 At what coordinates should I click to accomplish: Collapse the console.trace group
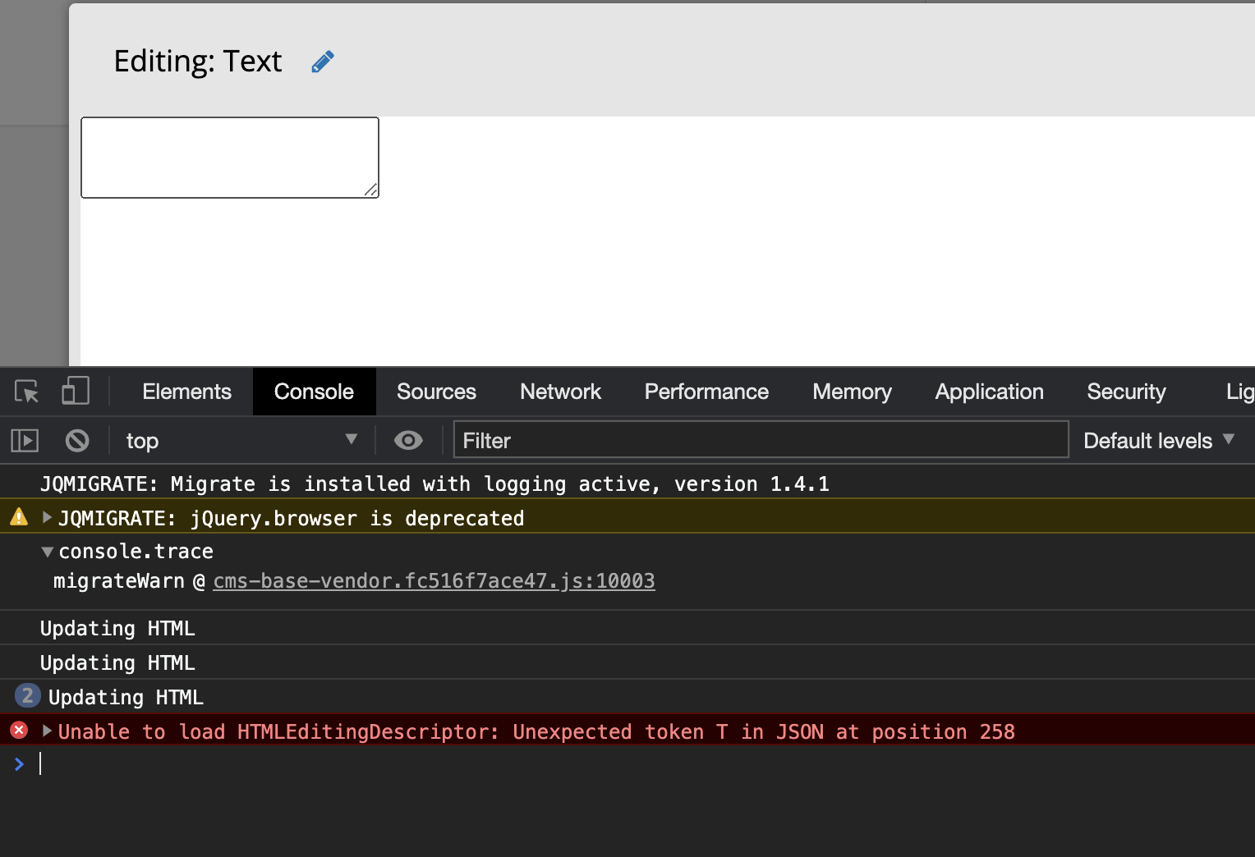click(48, 552)
